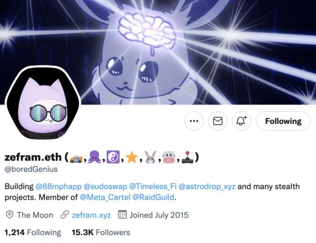The image size is (316, 243).
Task: Open the @RaidGuild mention link
Action: click(x=153, y=197)
